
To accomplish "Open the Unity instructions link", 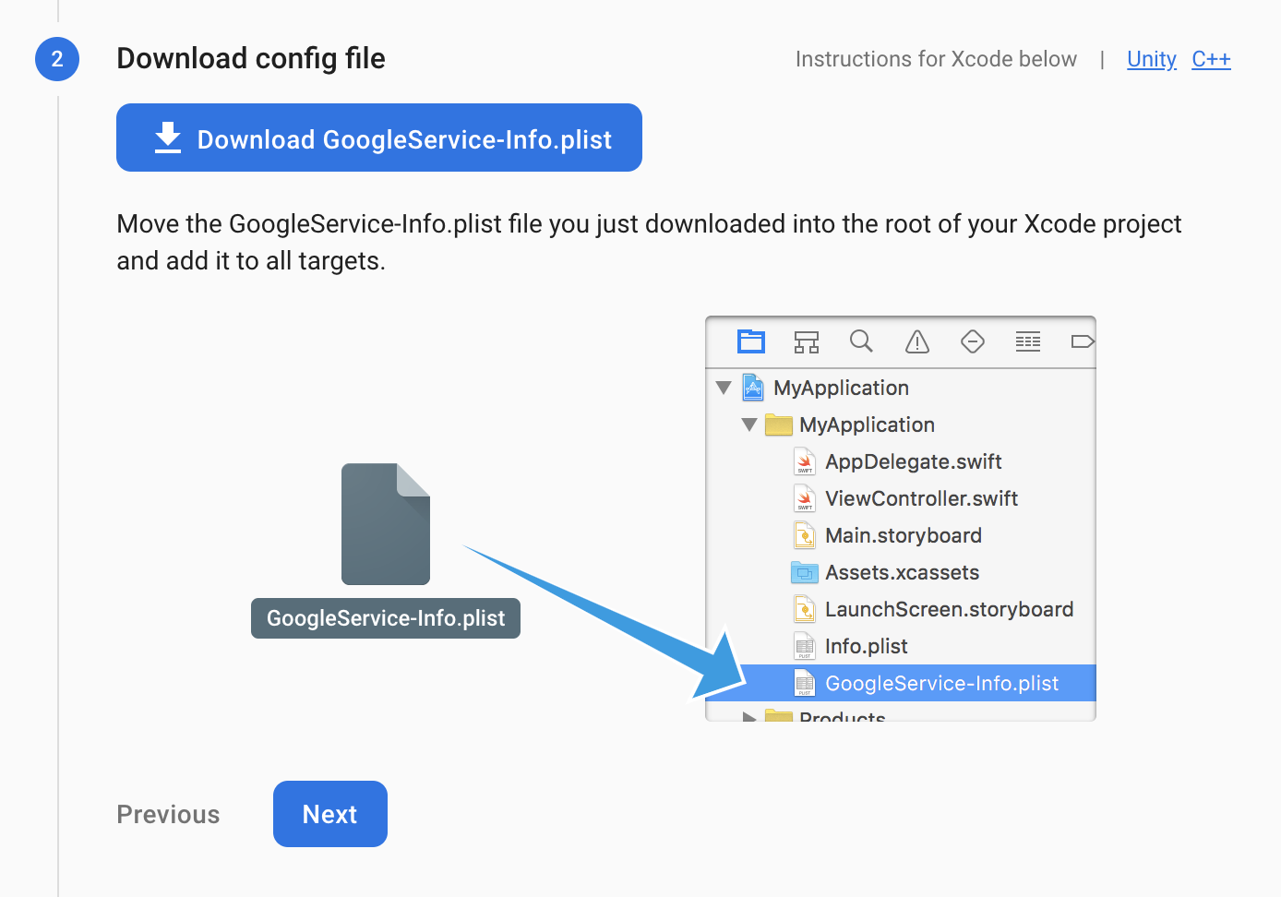I will [x=1151, y=59].
